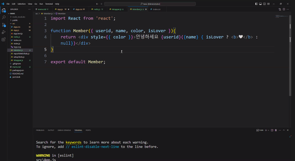Viewport: 295px width, 161px height.
Task: Open the new terminal profile dropdown arrow
Action: coord(268,130)
